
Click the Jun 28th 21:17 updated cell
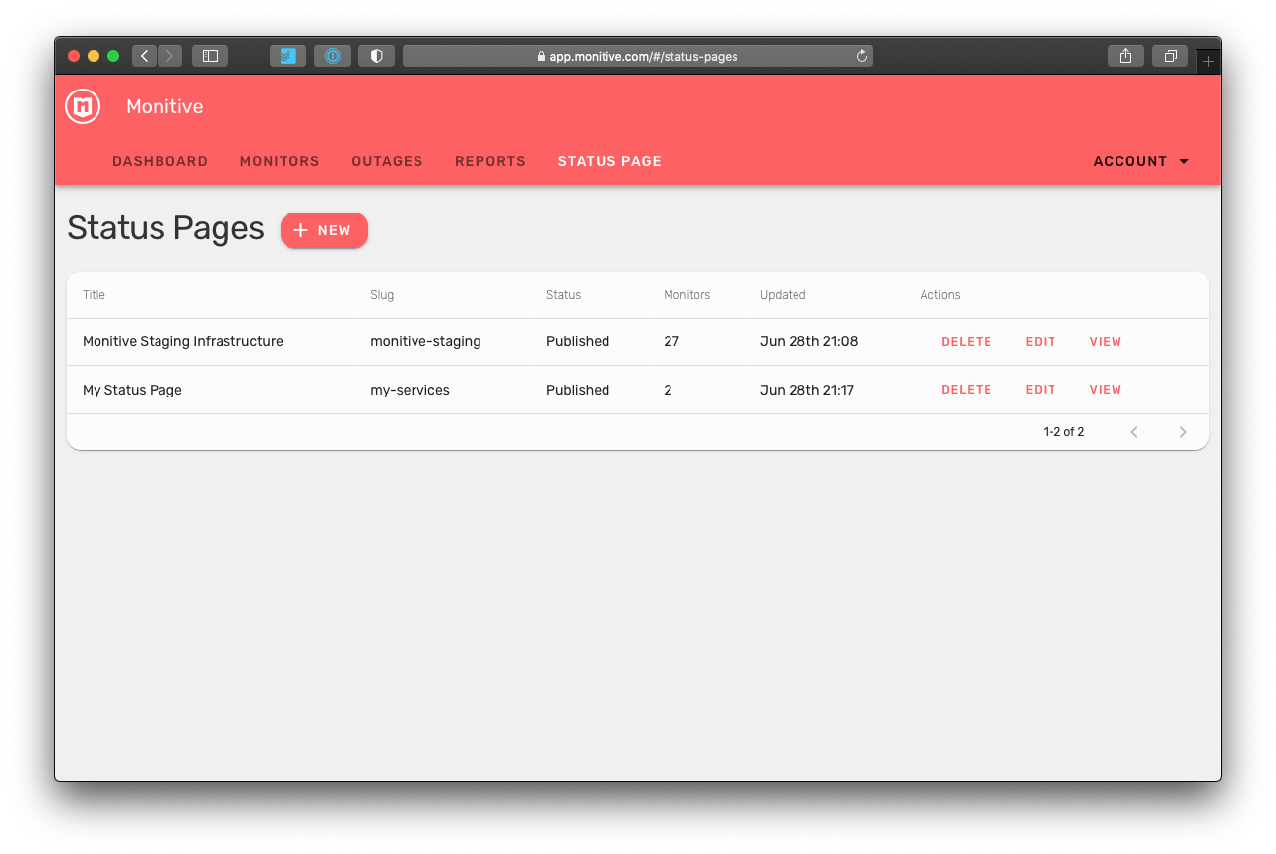[x=806, y=390]
